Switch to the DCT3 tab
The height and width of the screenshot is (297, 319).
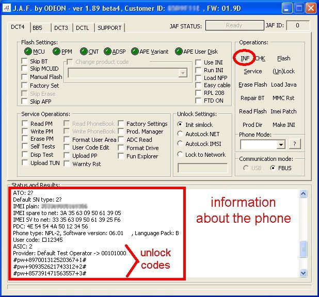(61, 28)
